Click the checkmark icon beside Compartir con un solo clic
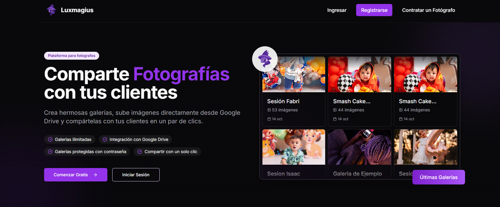Screen dimensions: 500x207 coord(140,152)
